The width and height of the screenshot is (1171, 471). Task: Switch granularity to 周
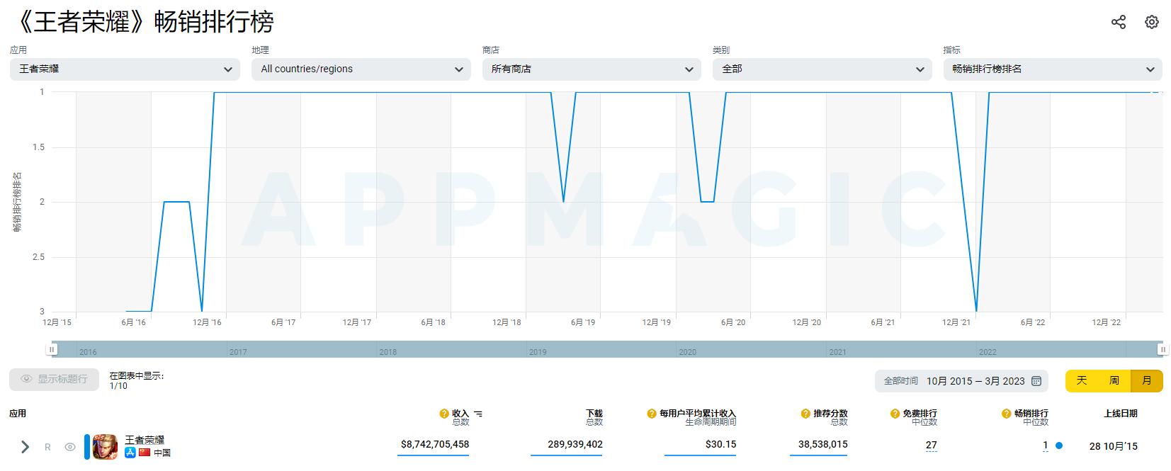(x=1114, y=381)
